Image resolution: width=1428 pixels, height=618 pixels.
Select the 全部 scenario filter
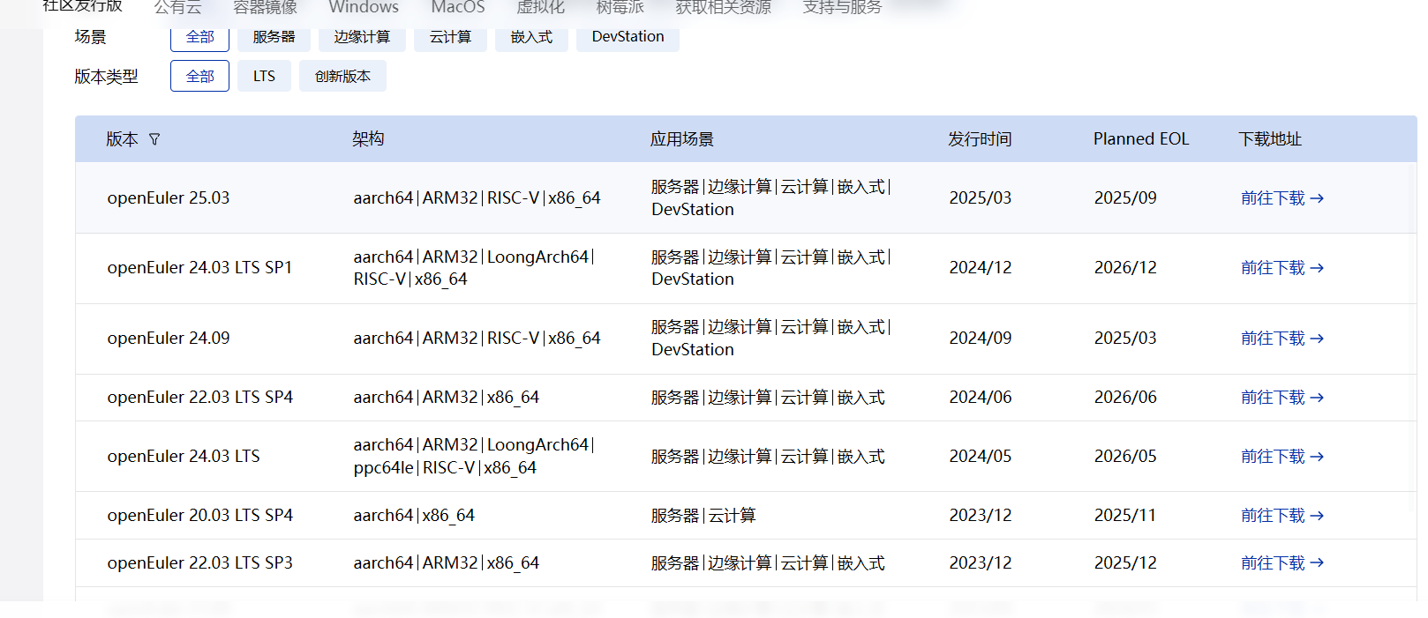pos(199,37)
